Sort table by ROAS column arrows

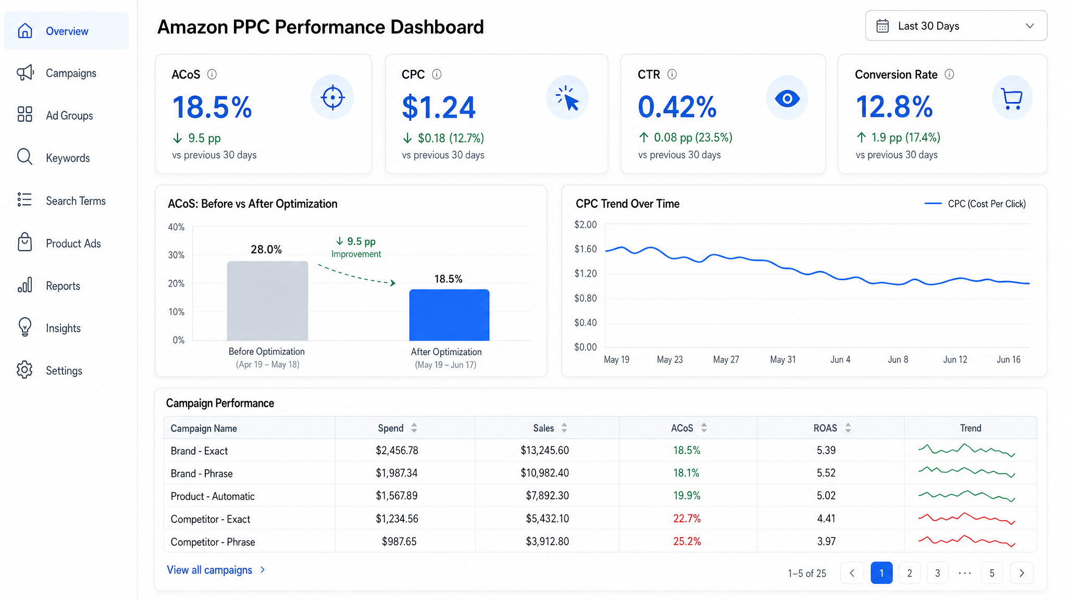848,428
